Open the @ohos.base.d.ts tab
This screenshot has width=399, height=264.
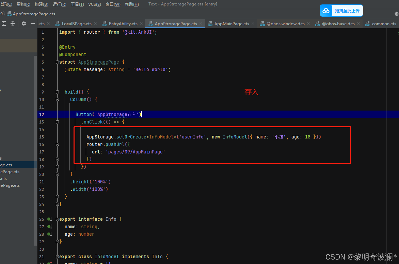tap(338, 24)
